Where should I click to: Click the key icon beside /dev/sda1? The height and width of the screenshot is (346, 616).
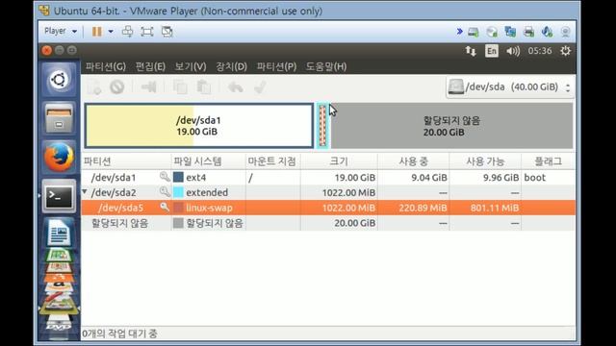coord(165,177)
